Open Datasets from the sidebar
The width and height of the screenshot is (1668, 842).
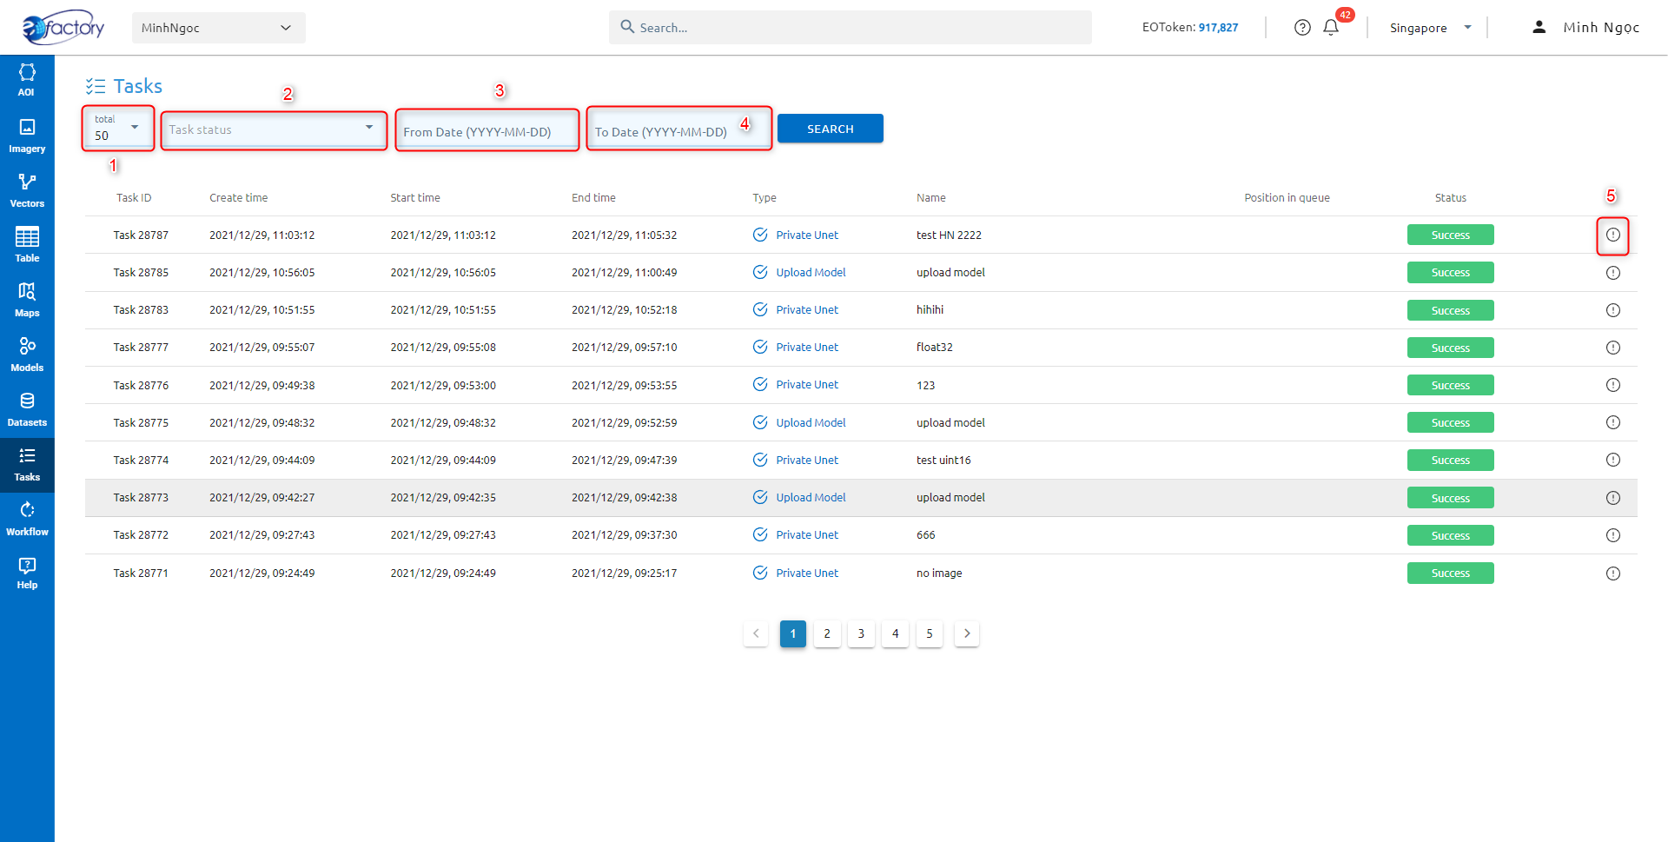coord(27,410)
